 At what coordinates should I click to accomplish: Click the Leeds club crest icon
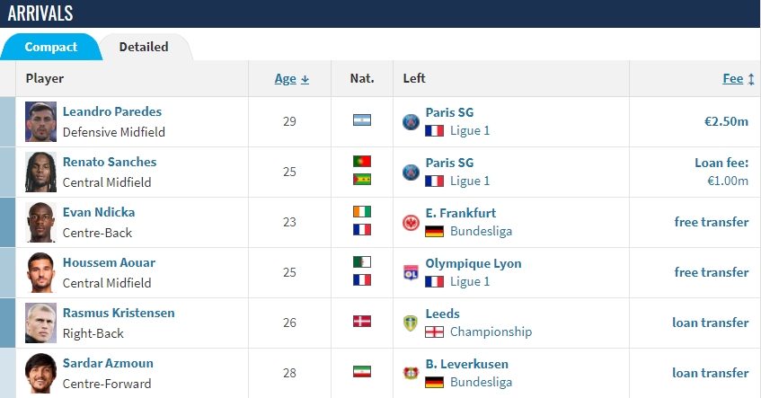pyautogui.click(x=411, y=323)
